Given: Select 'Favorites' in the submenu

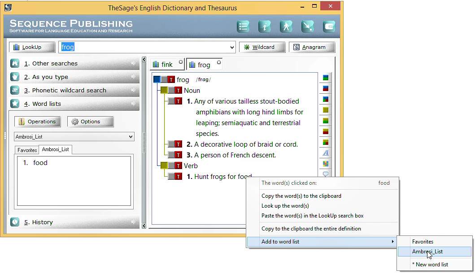Looking at the screenshot, I should coord(434,242).
